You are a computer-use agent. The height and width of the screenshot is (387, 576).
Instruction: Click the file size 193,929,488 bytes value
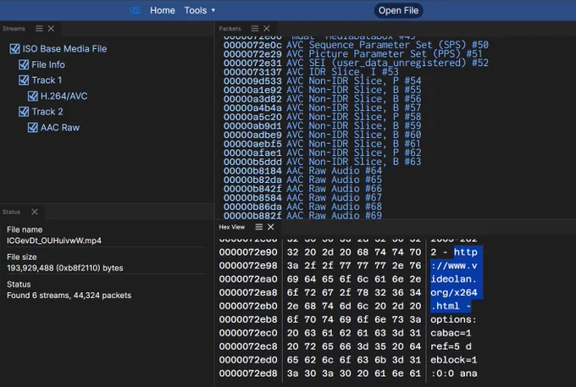65,268
